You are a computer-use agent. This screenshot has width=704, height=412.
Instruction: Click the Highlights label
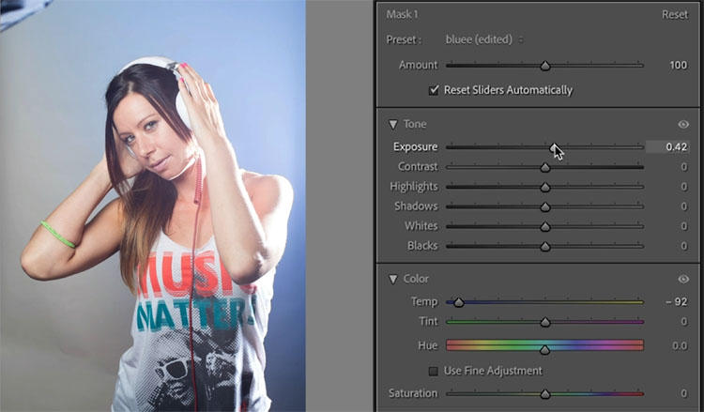(x=414, y=187)
